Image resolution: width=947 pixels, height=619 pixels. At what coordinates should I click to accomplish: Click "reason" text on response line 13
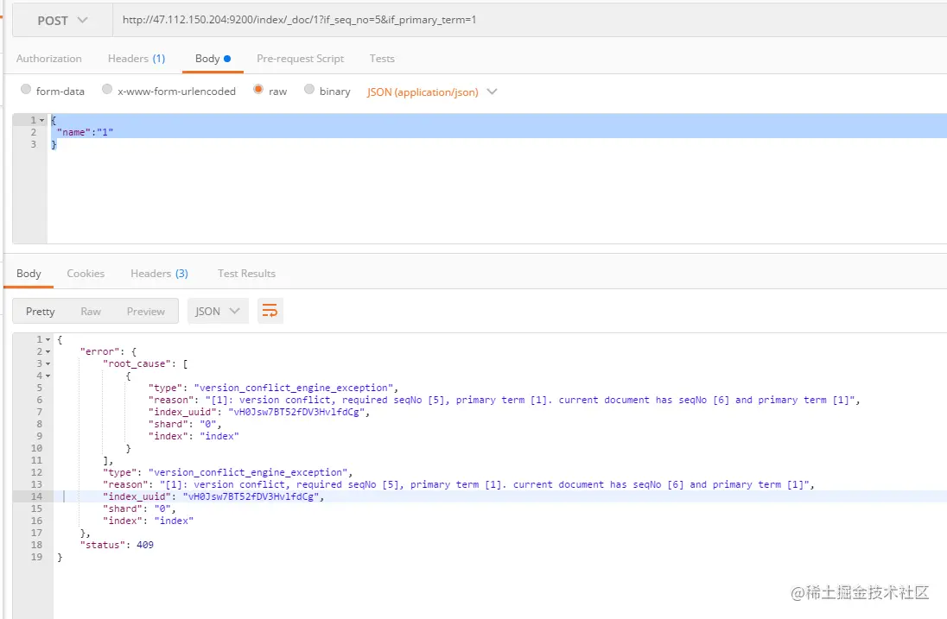(459, 484)
